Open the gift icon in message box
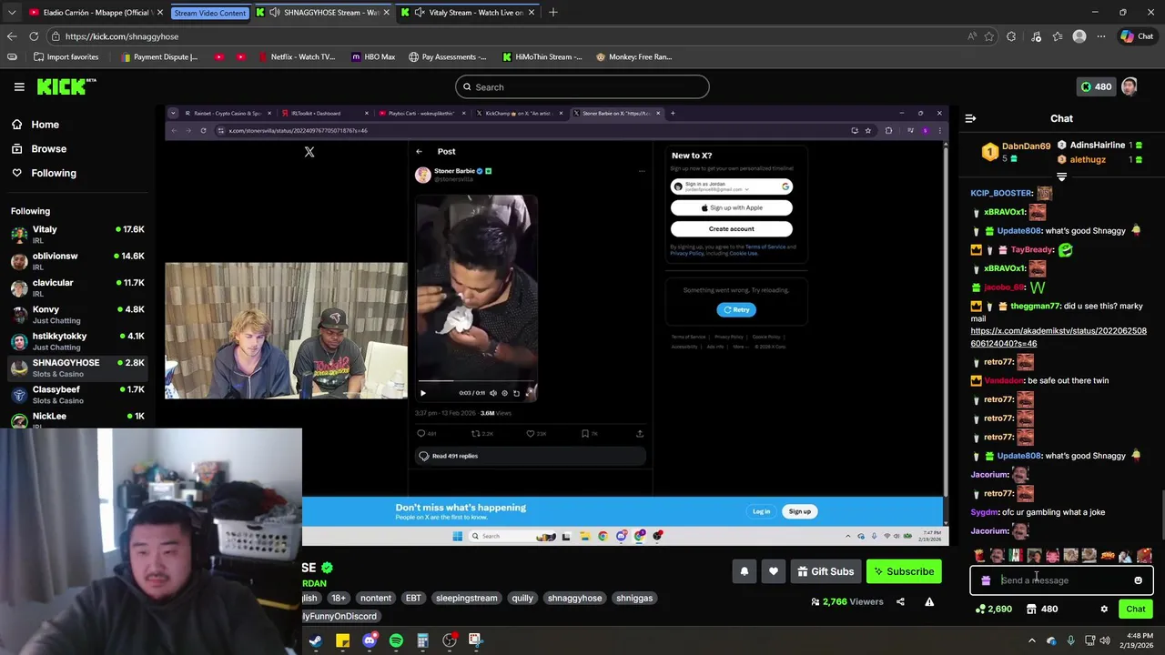The width and height of the screenshot is (1165, 655). pyautogui.click(x=986, y=580)
